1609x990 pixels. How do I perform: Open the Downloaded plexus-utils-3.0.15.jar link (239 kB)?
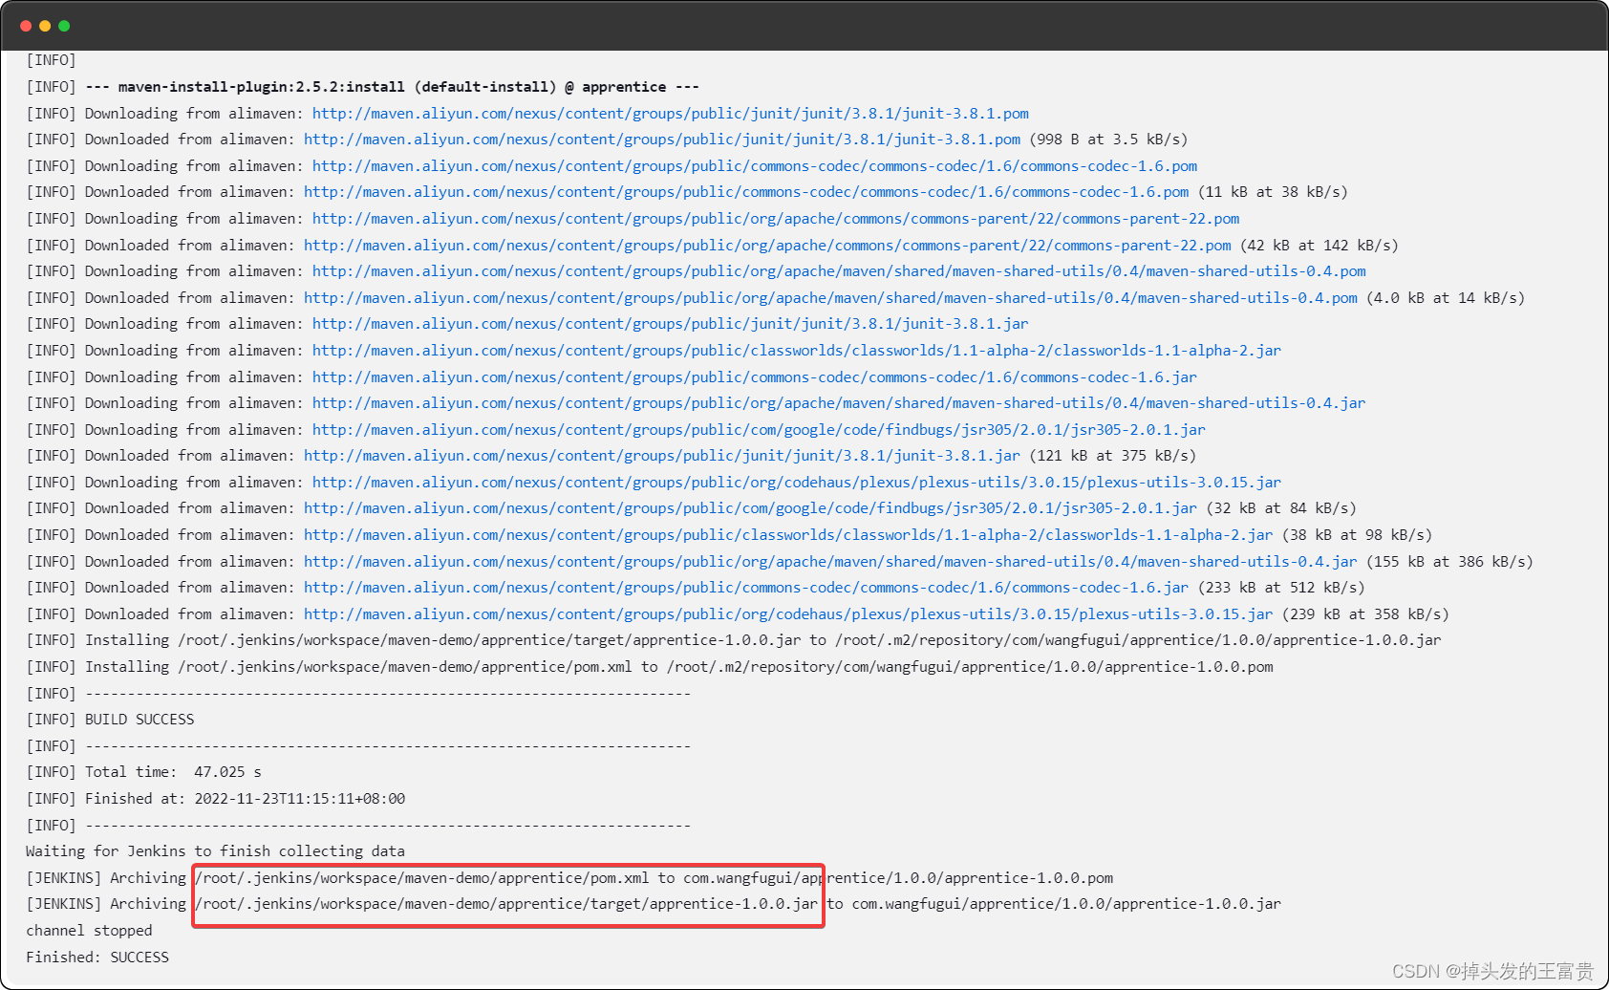point(788,614)
